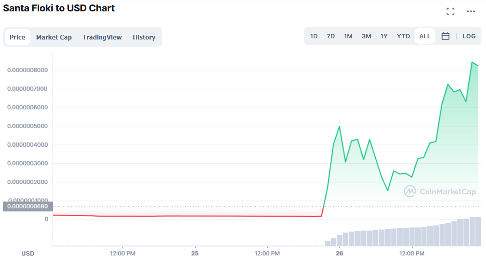
Task: Click the 25 date label on x-axis
Action: click(195, 253)
